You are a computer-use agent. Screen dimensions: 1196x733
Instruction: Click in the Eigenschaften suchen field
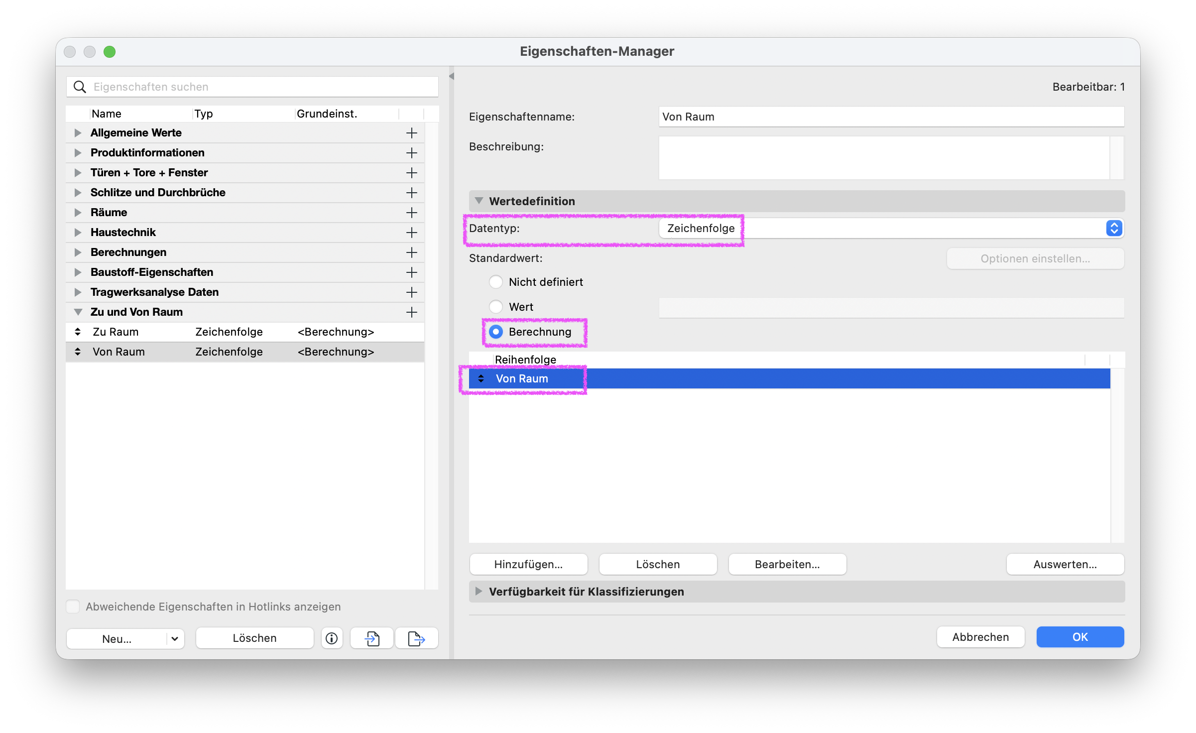click(252, 87)
